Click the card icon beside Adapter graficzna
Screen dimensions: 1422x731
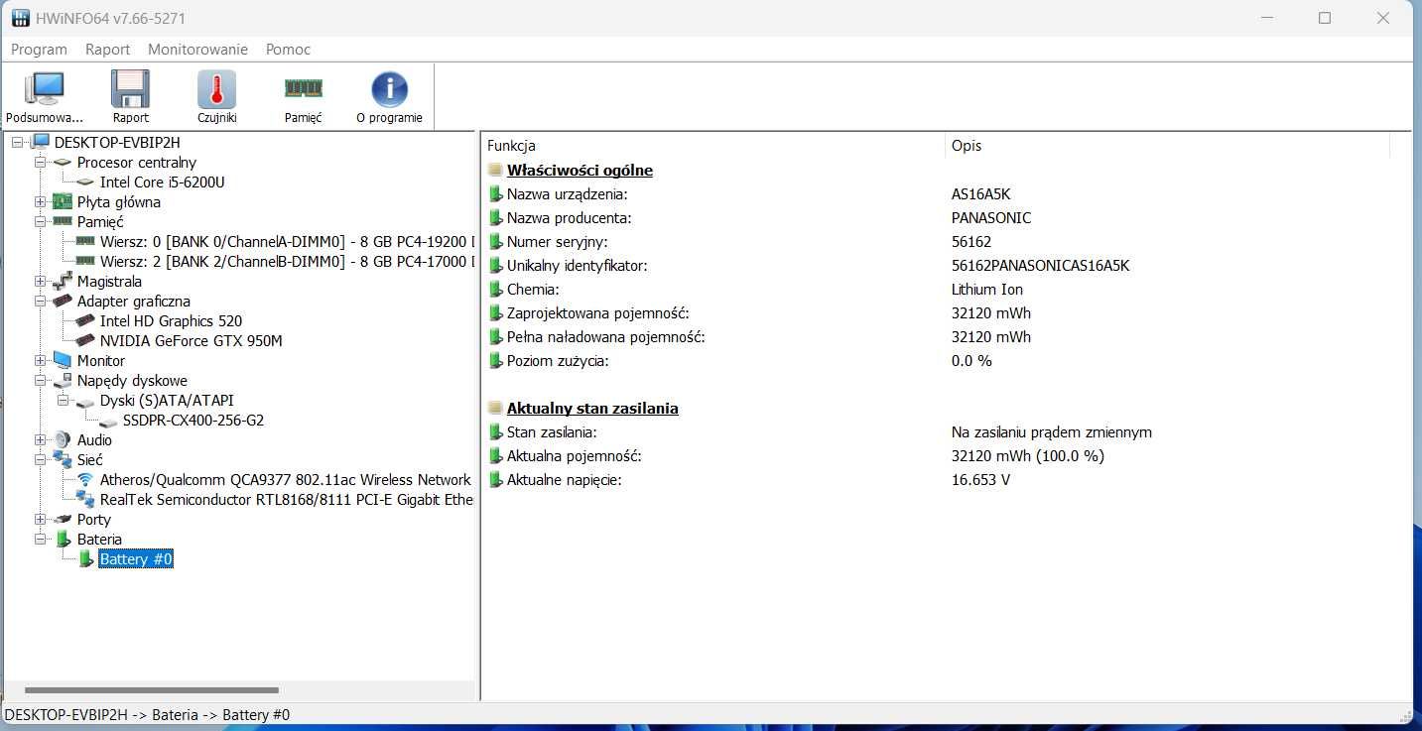[x=63, y=302]
